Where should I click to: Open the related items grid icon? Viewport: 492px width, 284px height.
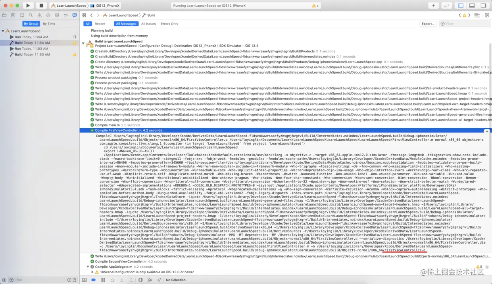coord(84,15)
